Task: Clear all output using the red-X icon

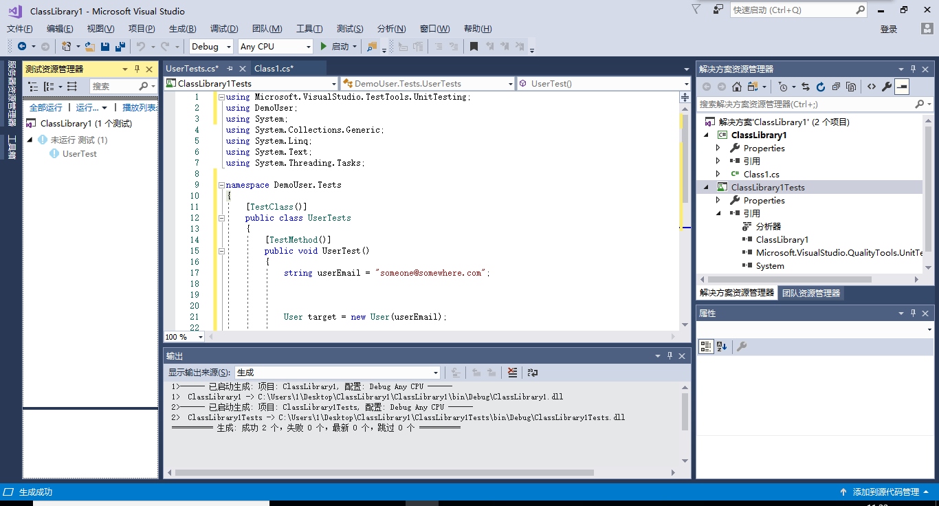Action: click(x=512, y=373)
